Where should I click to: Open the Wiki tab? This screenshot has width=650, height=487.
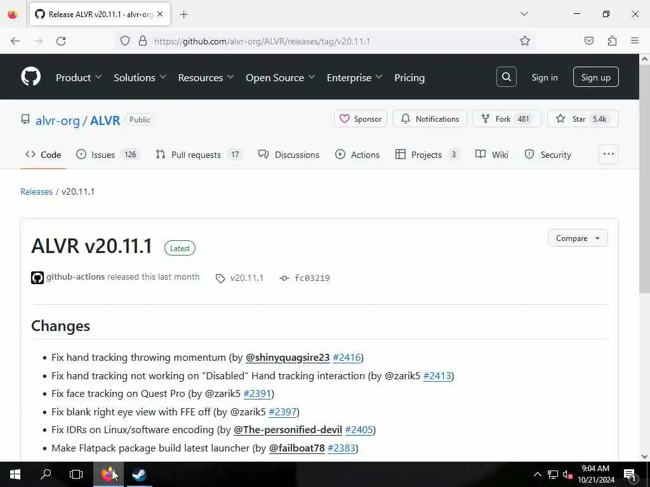(x=492, y=155)
